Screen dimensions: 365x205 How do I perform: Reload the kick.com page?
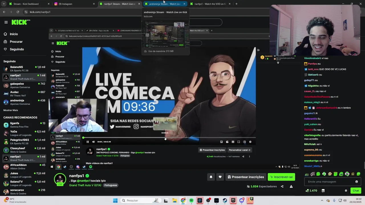(x=18, y=12)
